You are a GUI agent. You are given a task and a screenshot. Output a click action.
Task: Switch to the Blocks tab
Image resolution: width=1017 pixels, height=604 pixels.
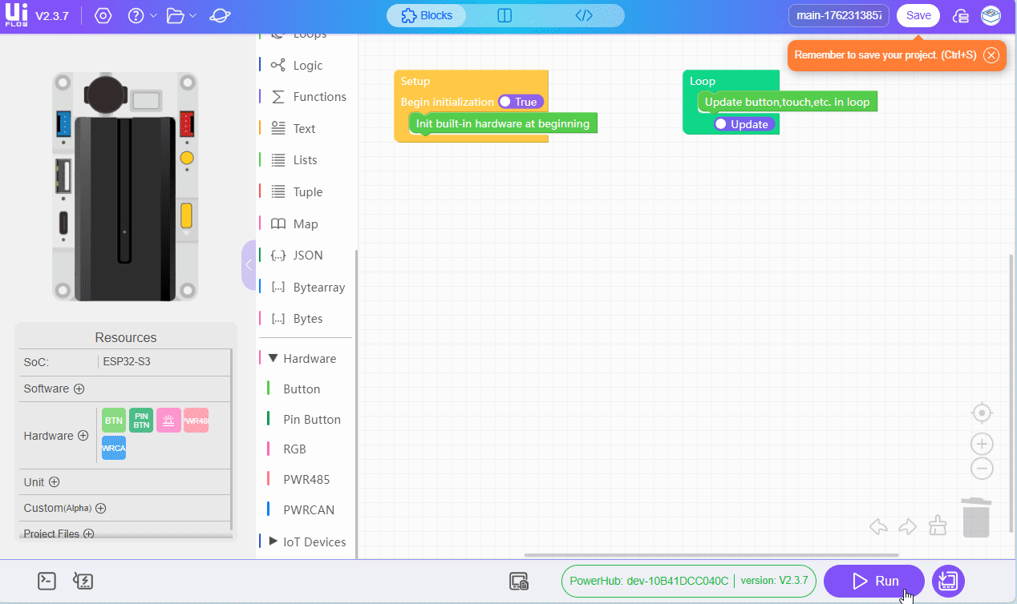coord(427,15)
